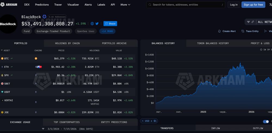Image resolution: width=272 pixels, height=133 pixels.
Task: Click the SPX token icon
Action: [x=2, y=75]
